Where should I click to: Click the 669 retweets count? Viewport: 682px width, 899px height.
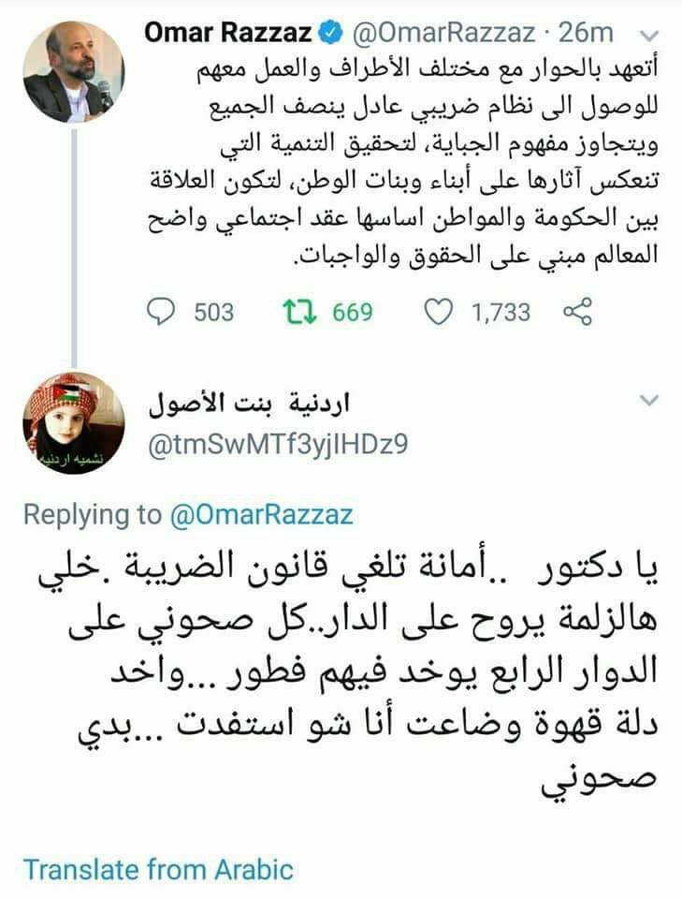coord(353,313)
